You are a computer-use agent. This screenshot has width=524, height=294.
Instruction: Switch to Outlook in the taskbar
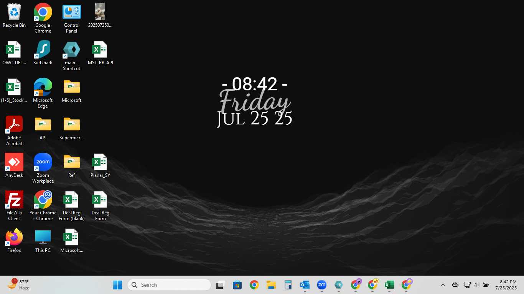[x=305, y=285]
